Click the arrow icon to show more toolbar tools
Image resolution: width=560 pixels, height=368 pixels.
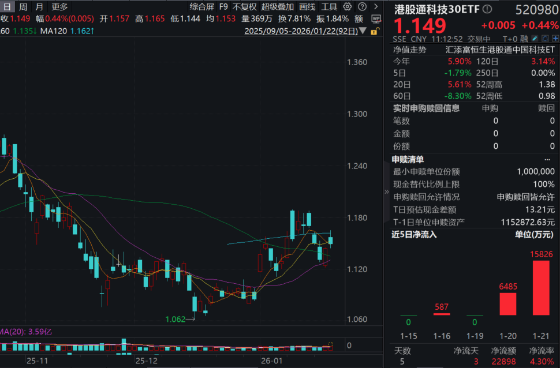click(x=375, y=6)
